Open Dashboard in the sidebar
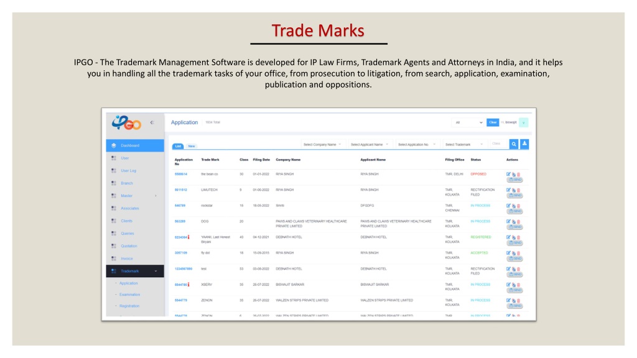637x358 pixels. 135,145
